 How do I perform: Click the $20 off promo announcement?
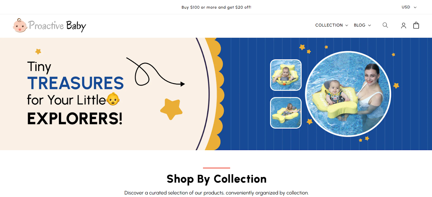(216, 7)
